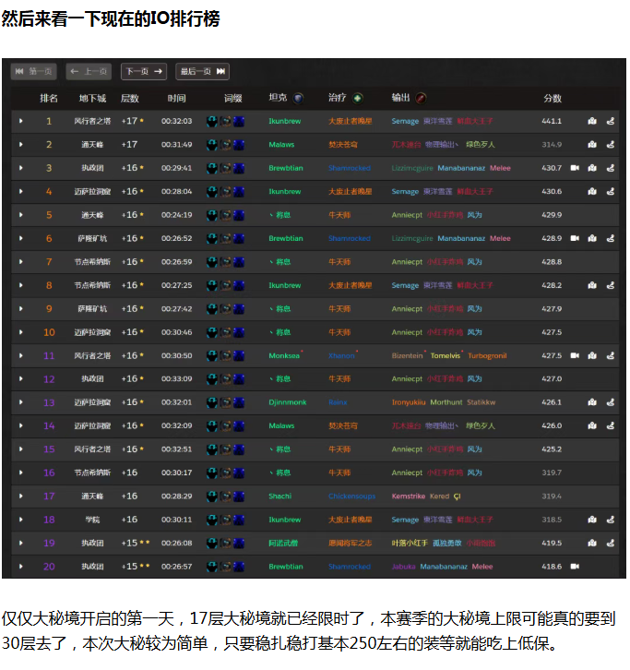Click the healer icon in column header
Image resolution: width=630 pixels, height=670 pixels.
click(x=358, y=98)
